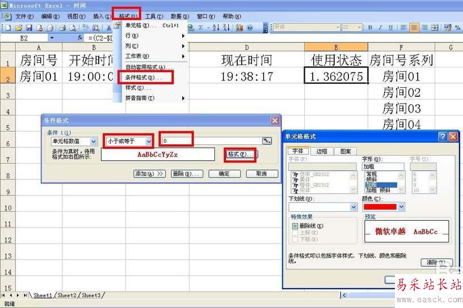Screen dimensions: 463x308
Task: Select cell E2 with value 1.362075
Action: click(x=336, y=76)
